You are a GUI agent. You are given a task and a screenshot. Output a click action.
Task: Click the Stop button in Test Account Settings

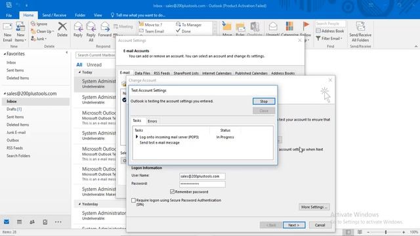tap(264, 101)
